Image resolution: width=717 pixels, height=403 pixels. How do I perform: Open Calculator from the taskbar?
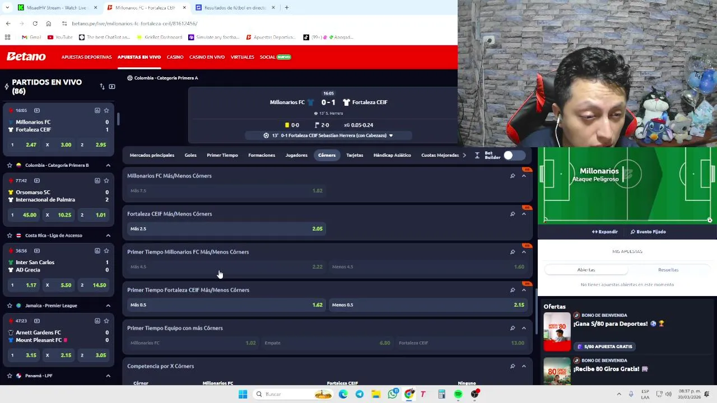441,394
